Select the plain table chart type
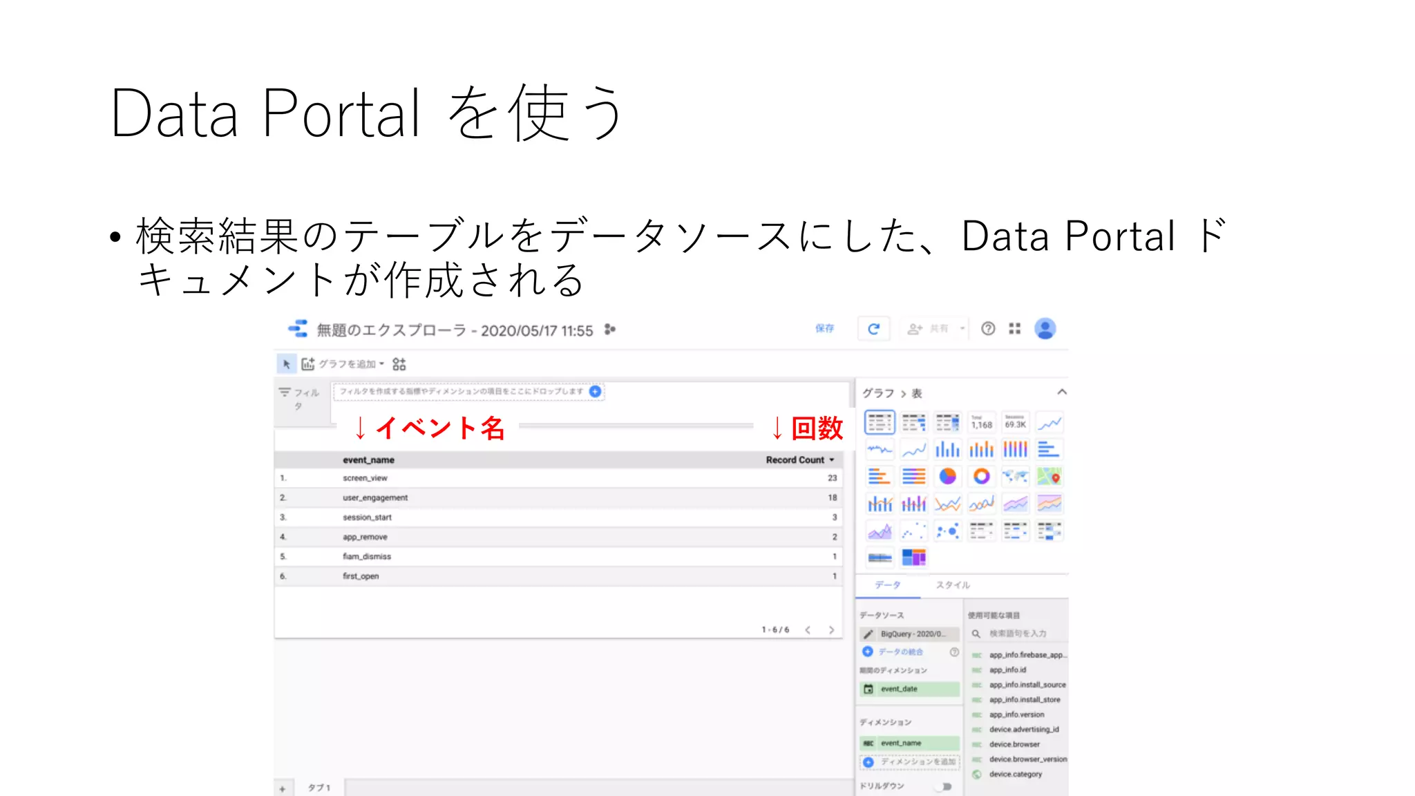Screen dimensions: 1415x796 [880, 422]
